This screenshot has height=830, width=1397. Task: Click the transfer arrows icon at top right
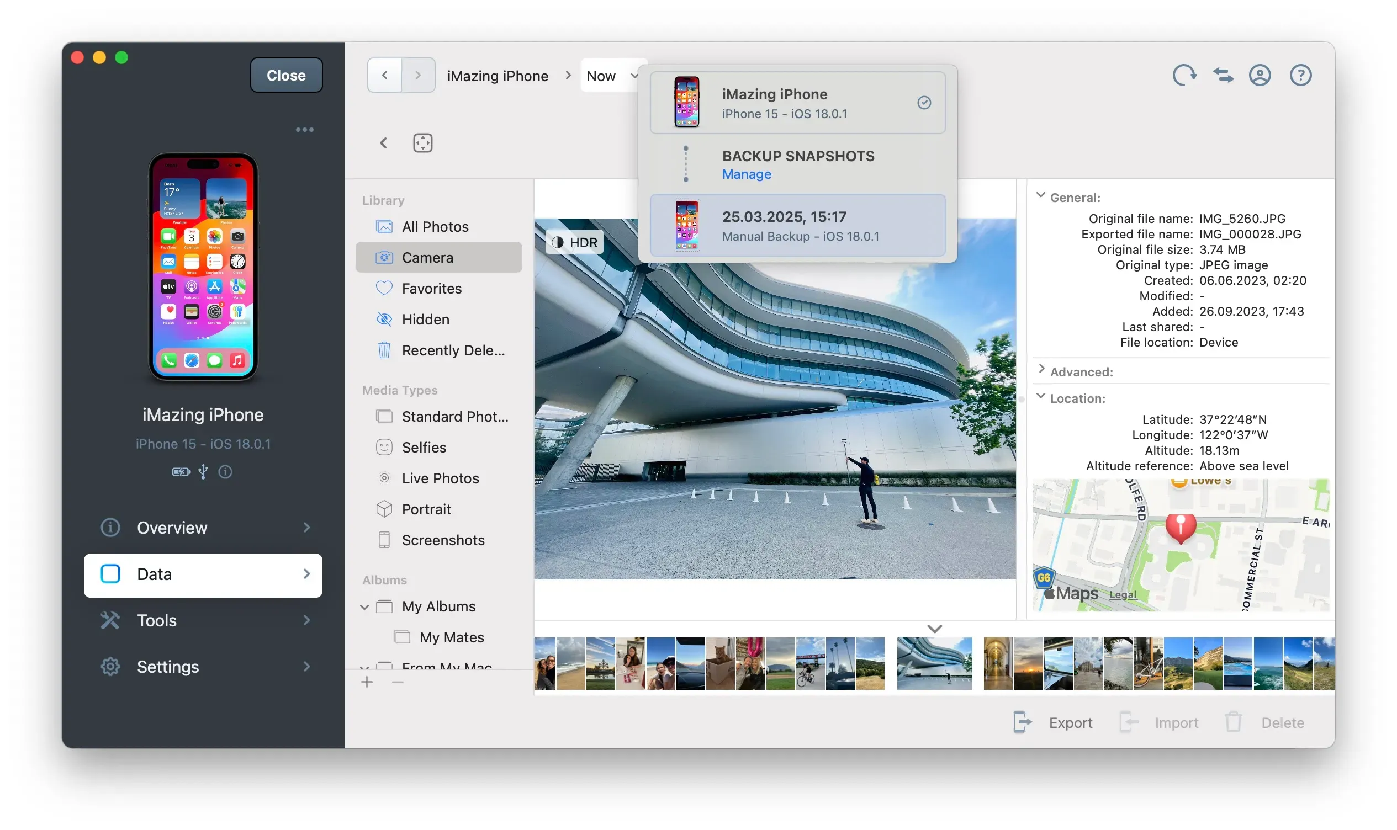[1224, 75]
